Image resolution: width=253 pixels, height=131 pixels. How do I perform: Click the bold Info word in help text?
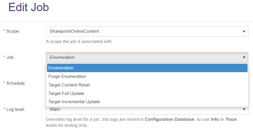click(214, 119)
